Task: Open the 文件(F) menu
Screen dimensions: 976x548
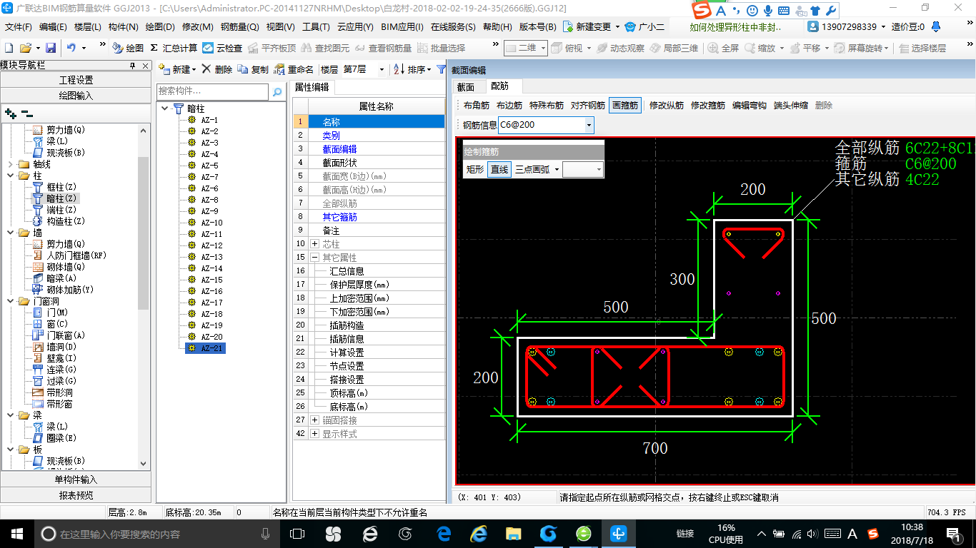Action: (x=19, y=26)
